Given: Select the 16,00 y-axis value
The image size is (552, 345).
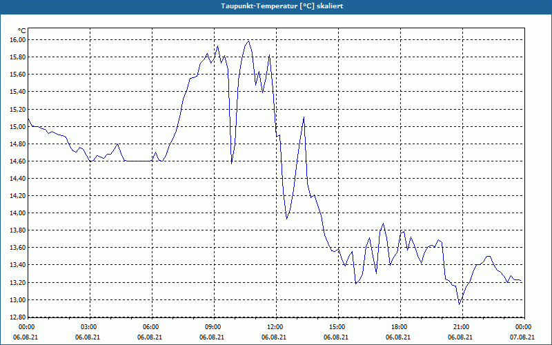Looking at the screenshot, I should [19, 40].
